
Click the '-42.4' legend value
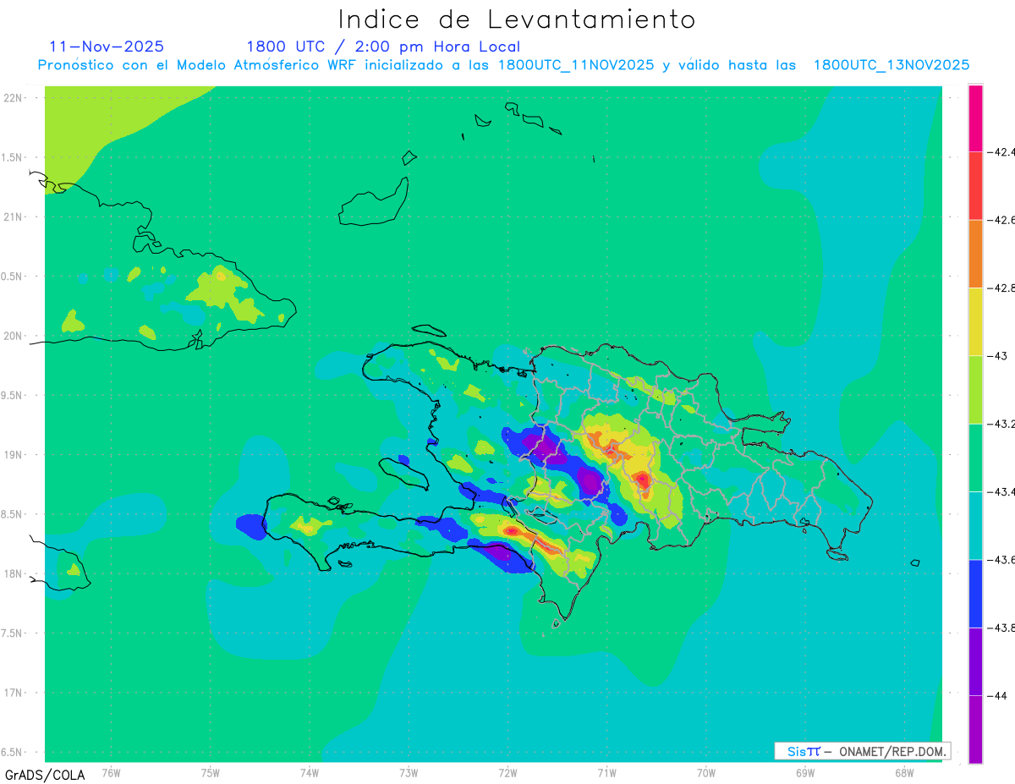coord(1001,152)
